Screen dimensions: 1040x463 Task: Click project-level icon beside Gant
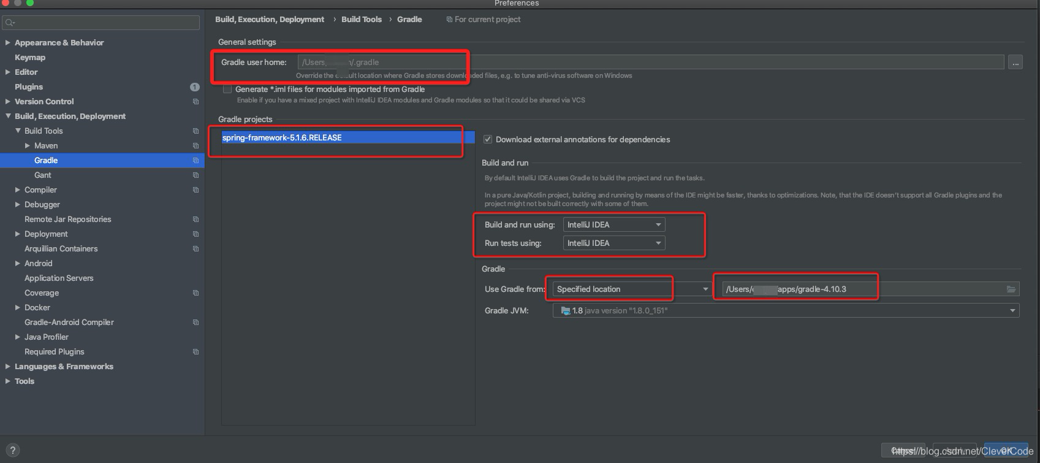pyautogui.click(x=195, y=175)
